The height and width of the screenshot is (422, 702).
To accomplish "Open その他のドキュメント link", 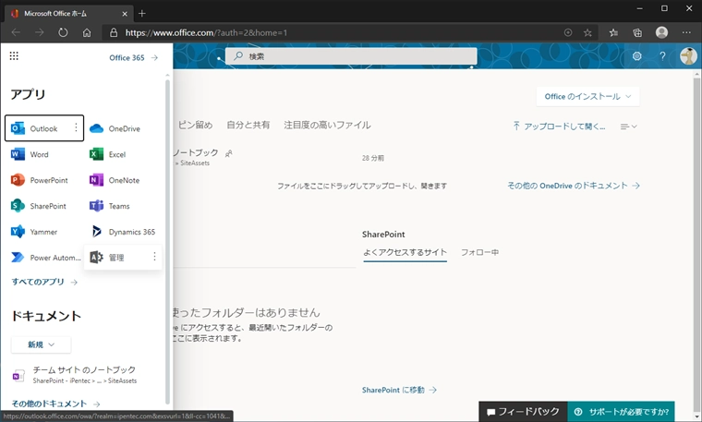I will click(x=55, y=404).
